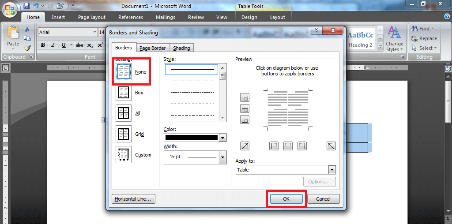Click the Cancel button
Image resolution: width=452 pixels, height=224 pixels.
[x=323, y=199]
